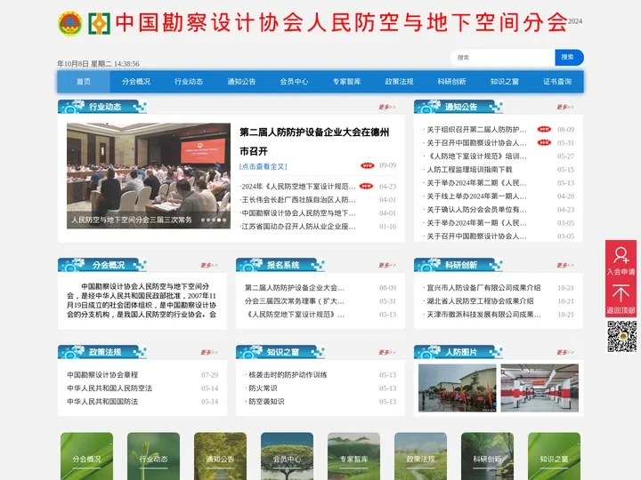Click the 政策法规 image card at bottom
The width and height of the screenshot is (641, 480).
click(420, 456)
